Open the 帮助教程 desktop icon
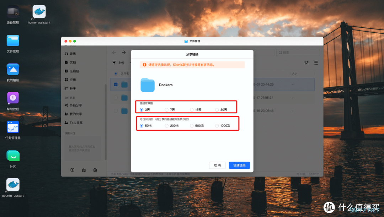The width and height of the screenshot is (384, 217). [x=13, y=98]
